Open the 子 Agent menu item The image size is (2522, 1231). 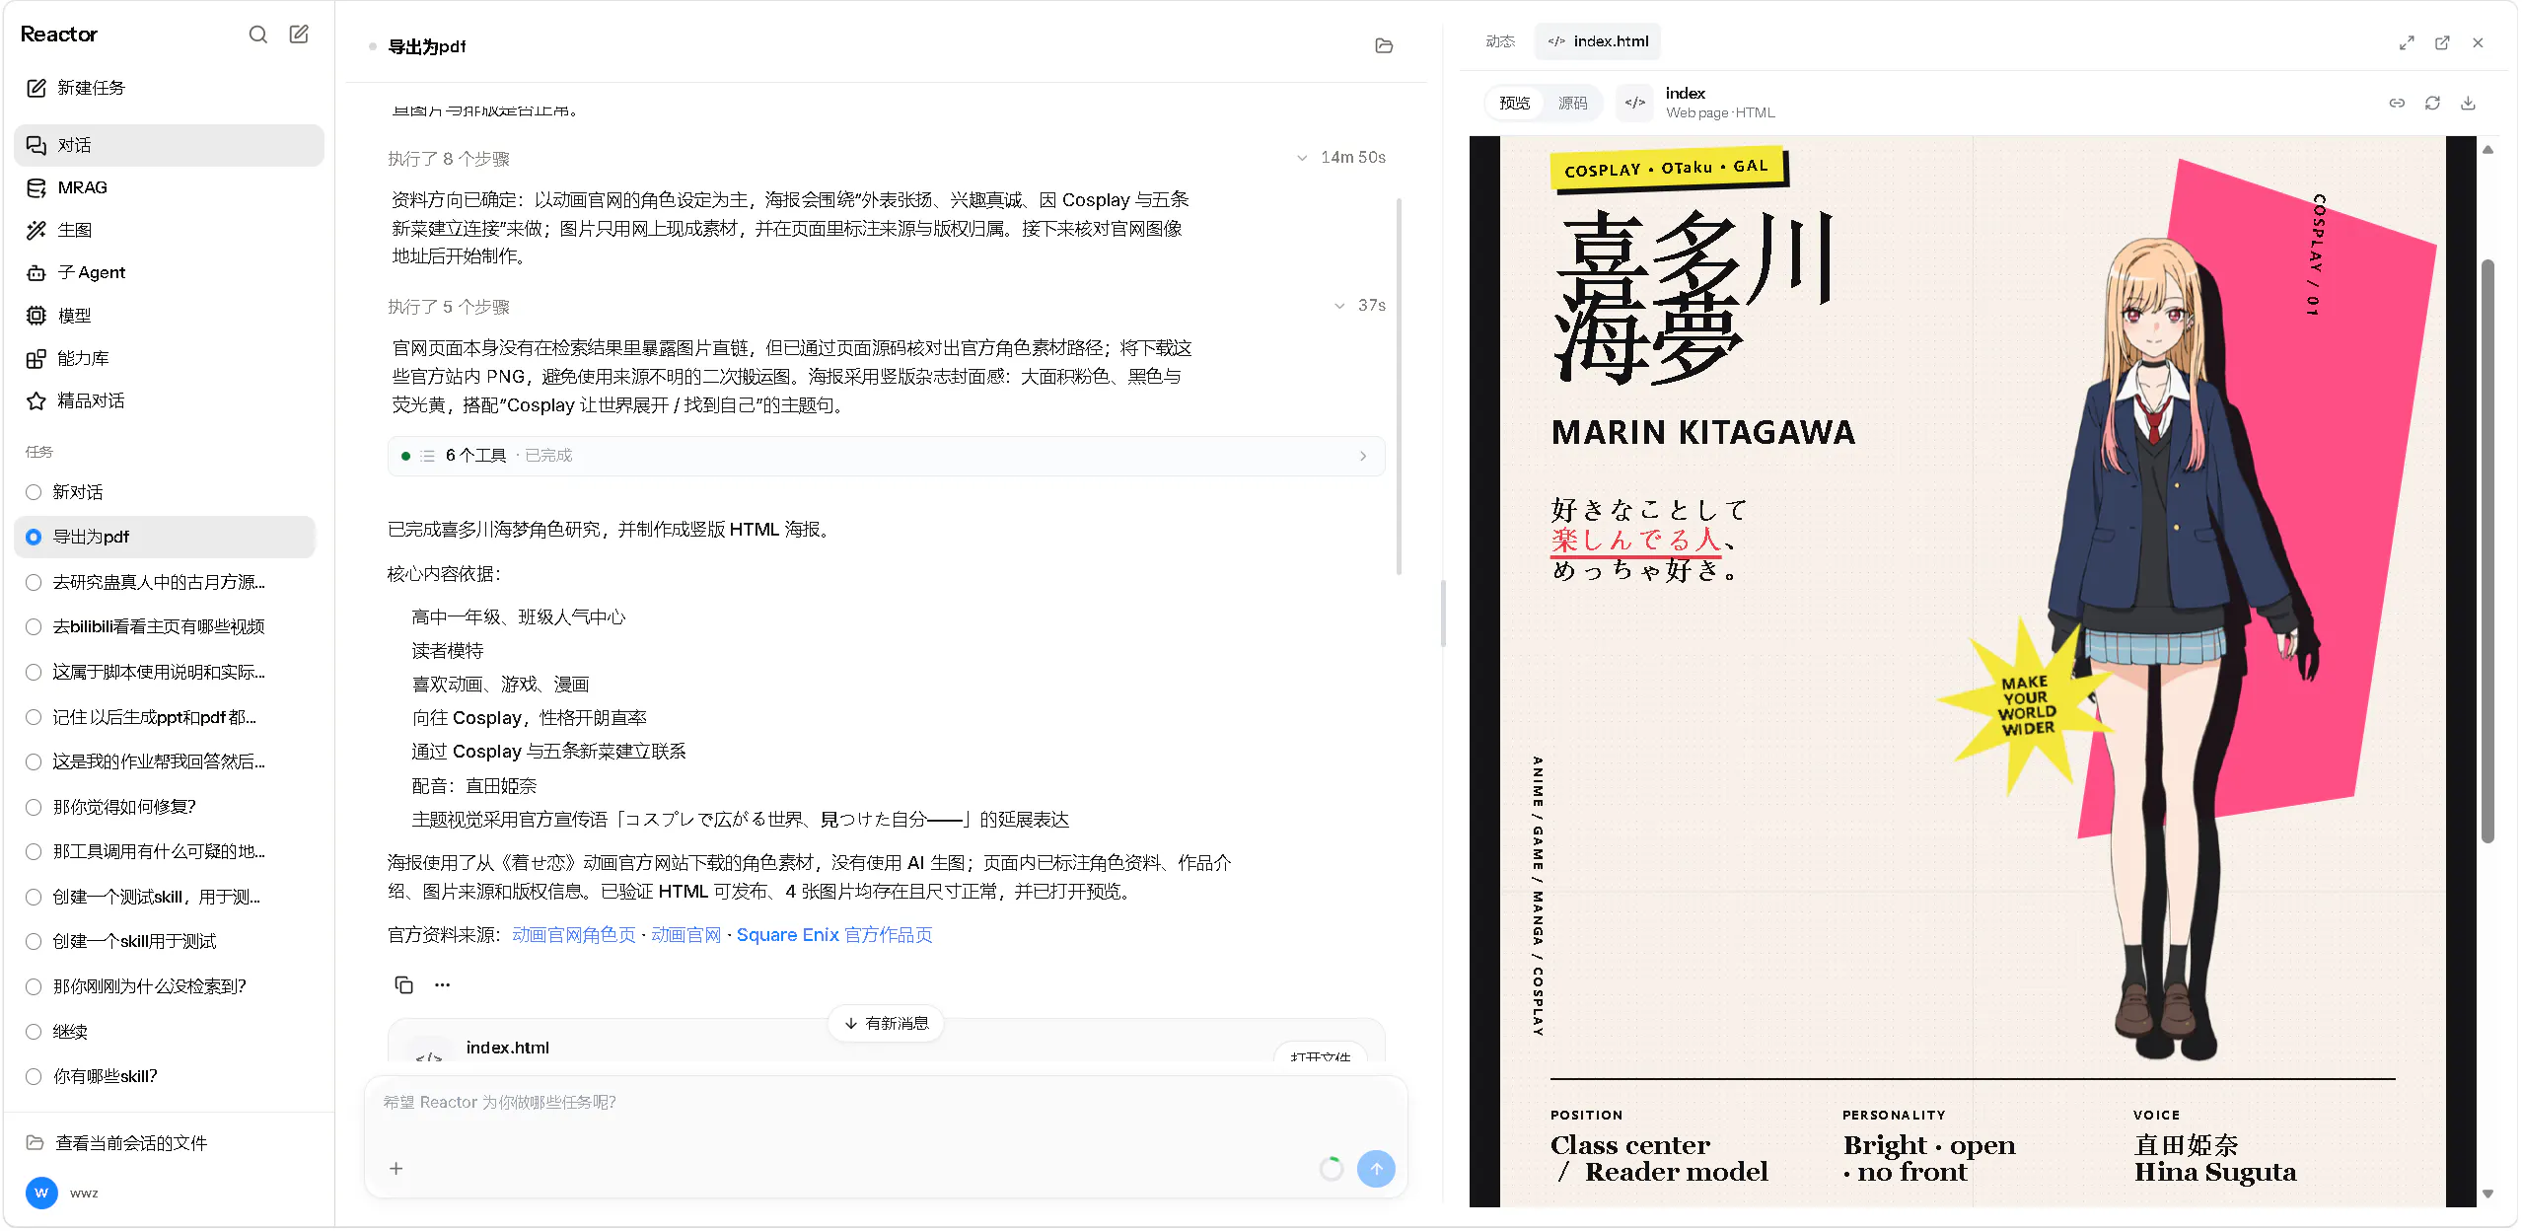[169, 272]
